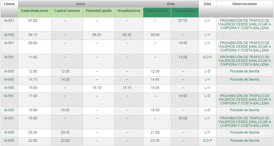274x146 pixels.
Task: Select the HospitalJerez column header
Action: coord(129,11)
